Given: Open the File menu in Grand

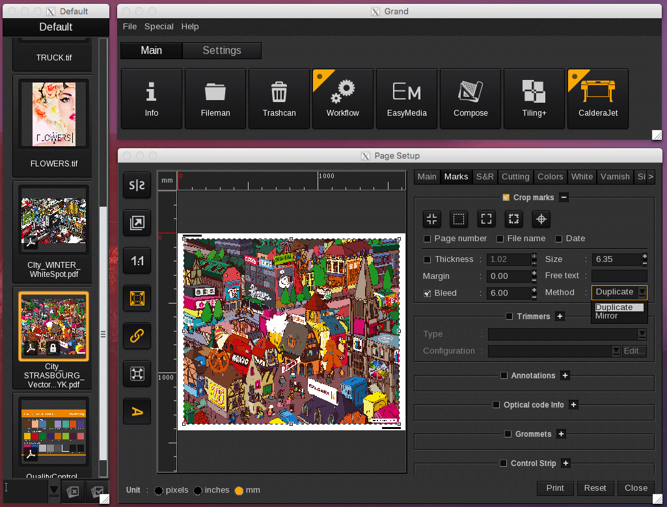Looking at the screenshot, I should (x=129, y=27).
